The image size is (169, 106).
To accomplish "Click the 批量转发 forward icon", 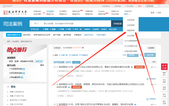I will 80,55.
